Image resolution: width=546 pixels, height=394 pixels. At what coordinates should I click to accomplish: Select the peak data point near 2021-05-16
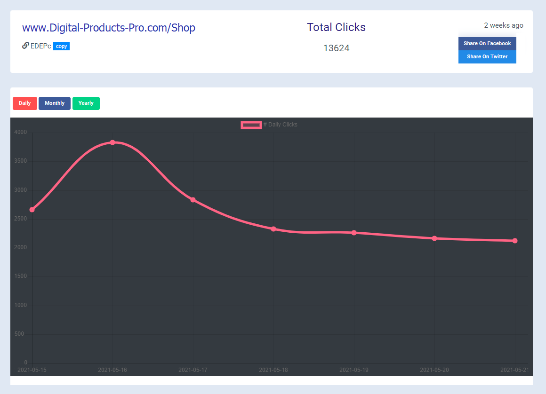(x=112, y=142)
